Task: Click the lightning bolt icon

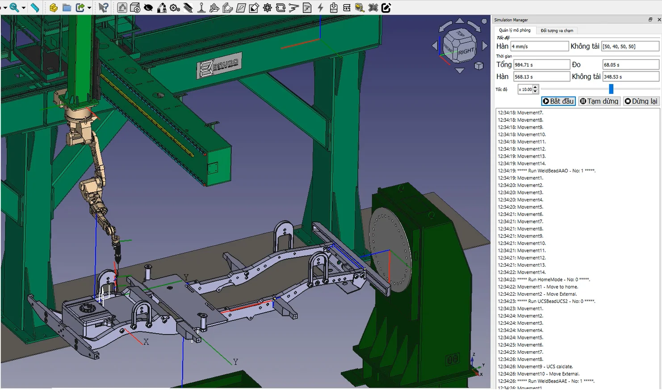Action: pos(320,8)
